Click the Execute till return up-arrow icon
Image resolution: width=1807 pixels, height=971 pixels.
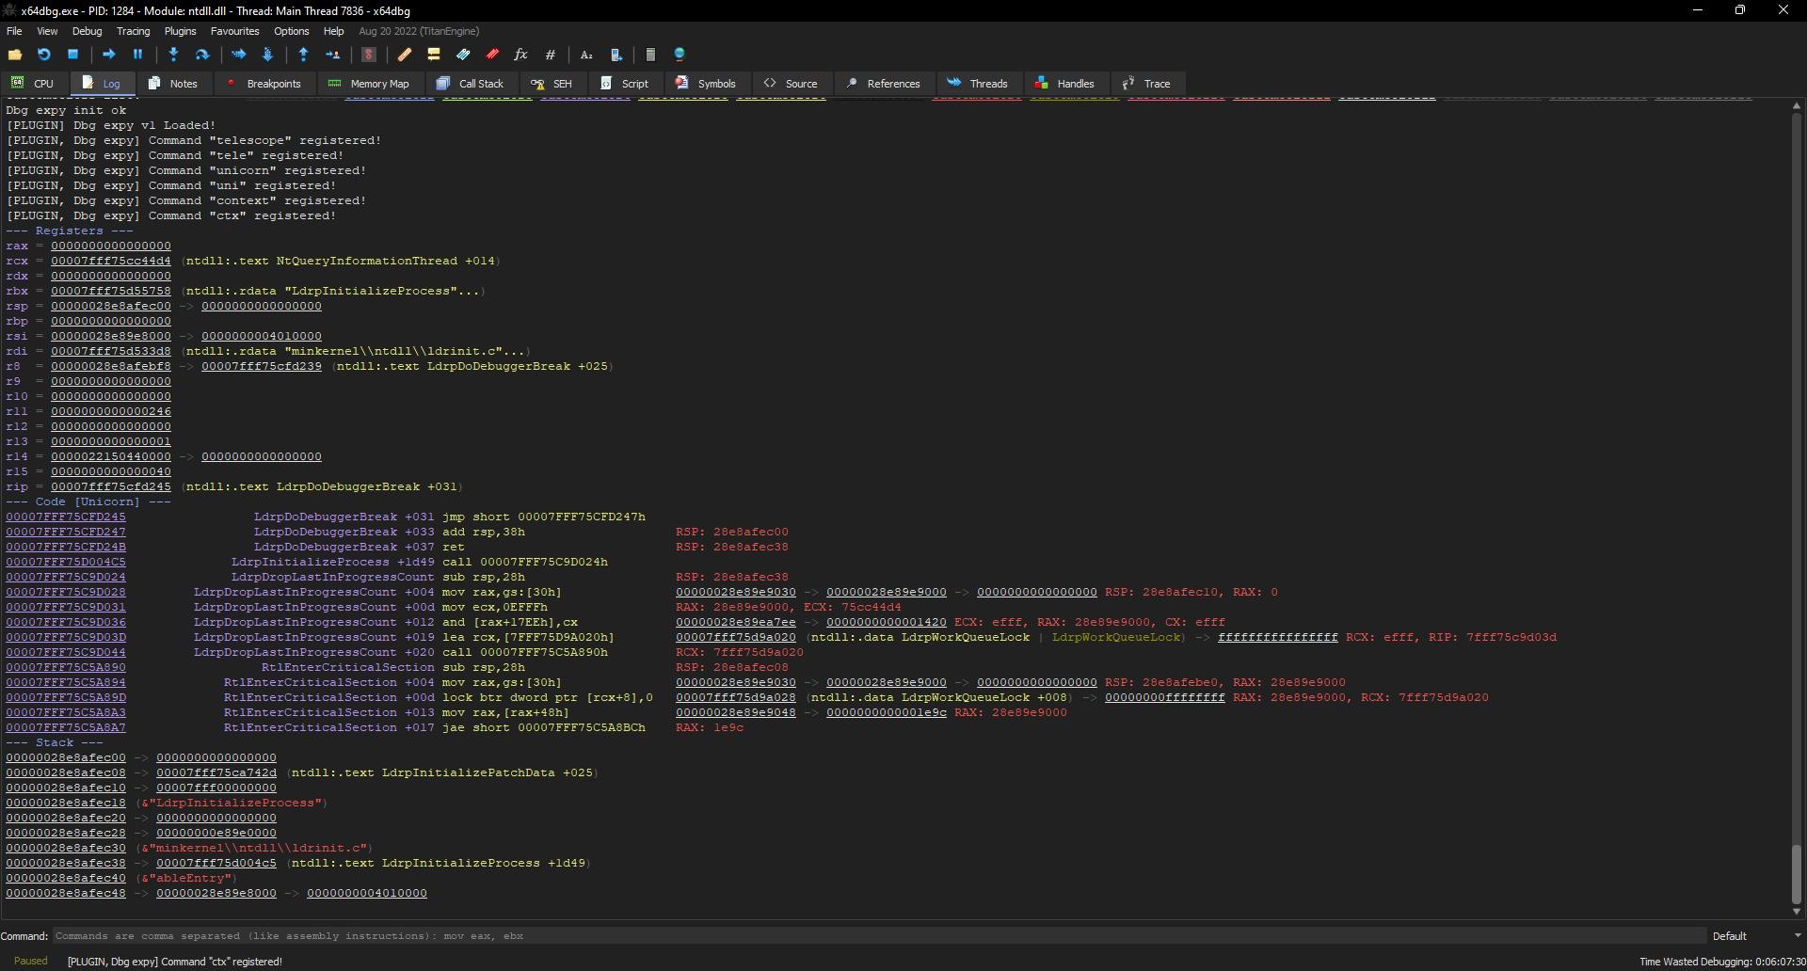tap(303, 55)
